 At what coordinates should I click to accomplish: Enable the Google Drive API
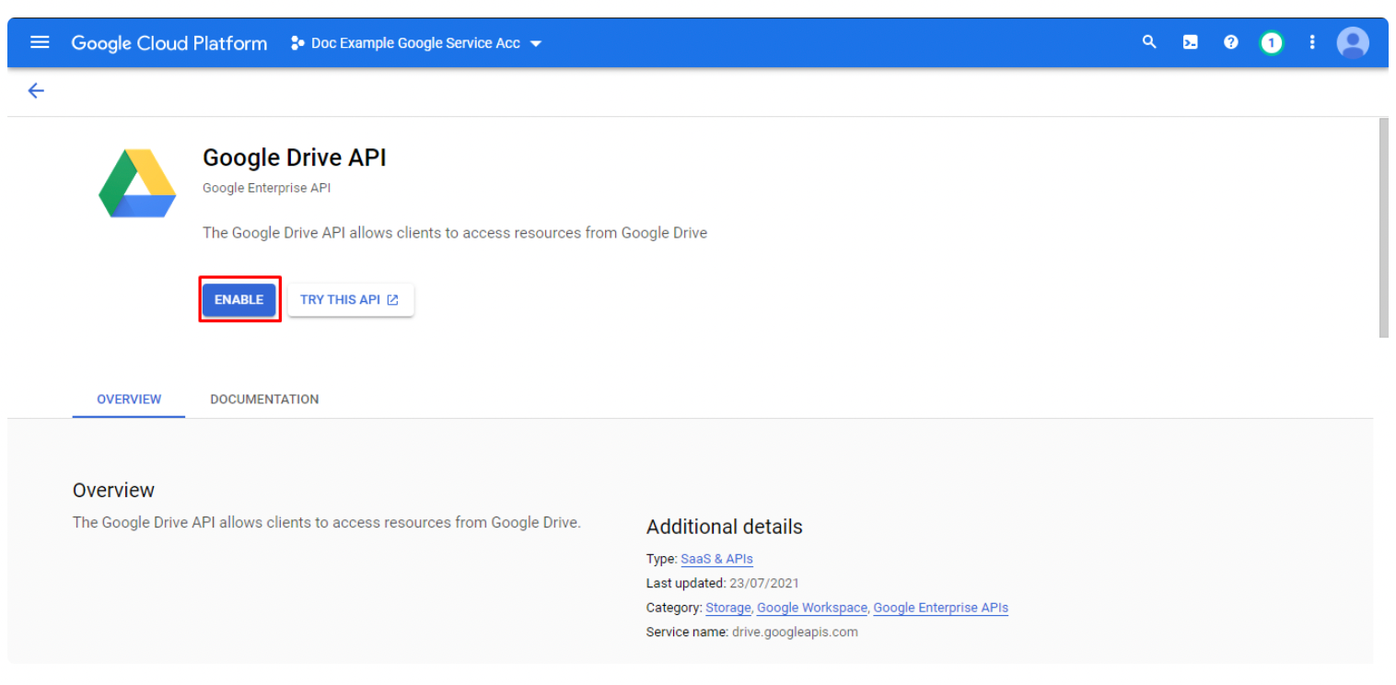(x=239, y=299)
